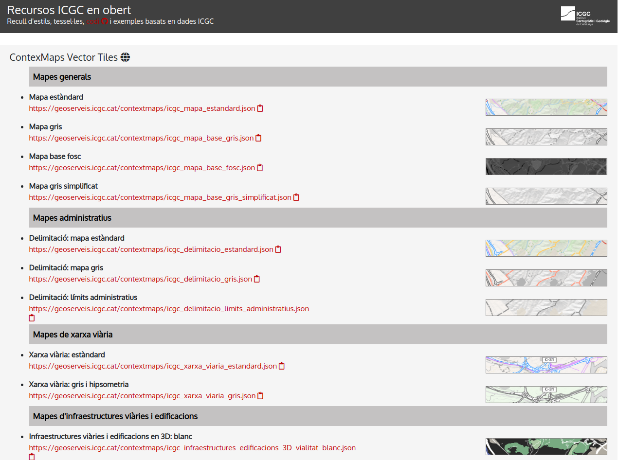Open the icgc_xarxa_viaria_gris.json link
The image size is (618, 460).
coord(142,396)
